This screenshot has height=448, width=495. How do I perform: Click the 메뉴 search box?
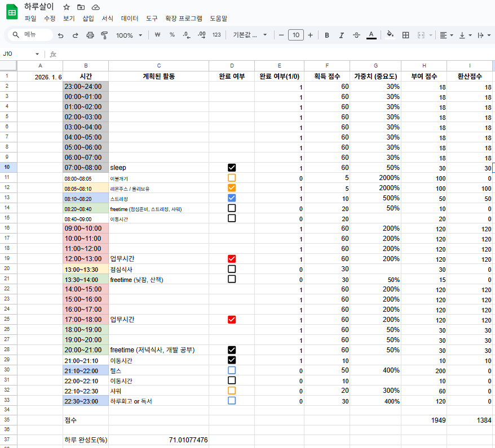click(30, 35)
